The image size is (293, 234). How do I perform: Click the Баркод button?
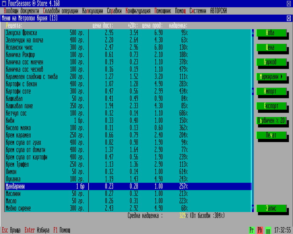tap(271, 62)
